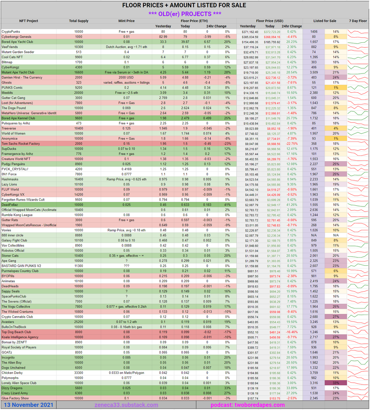Click Lonely Alien Space Club cell
Image resolution: width=370 pixels, height=410 pixels.
click(x=19, y=383)
